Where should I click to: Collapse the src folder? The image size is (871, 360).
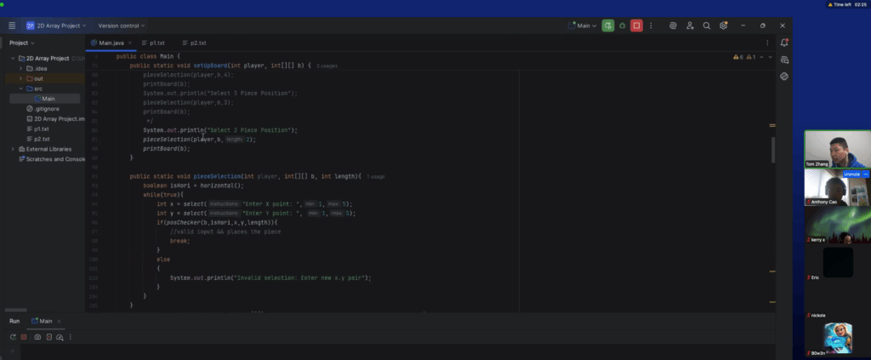pyautogui.click(x=20, y=89)
